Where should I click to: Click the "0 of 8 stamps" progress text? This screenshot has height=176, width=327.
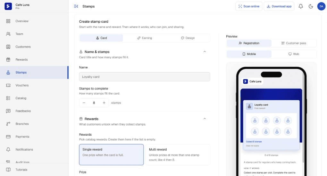271,155
